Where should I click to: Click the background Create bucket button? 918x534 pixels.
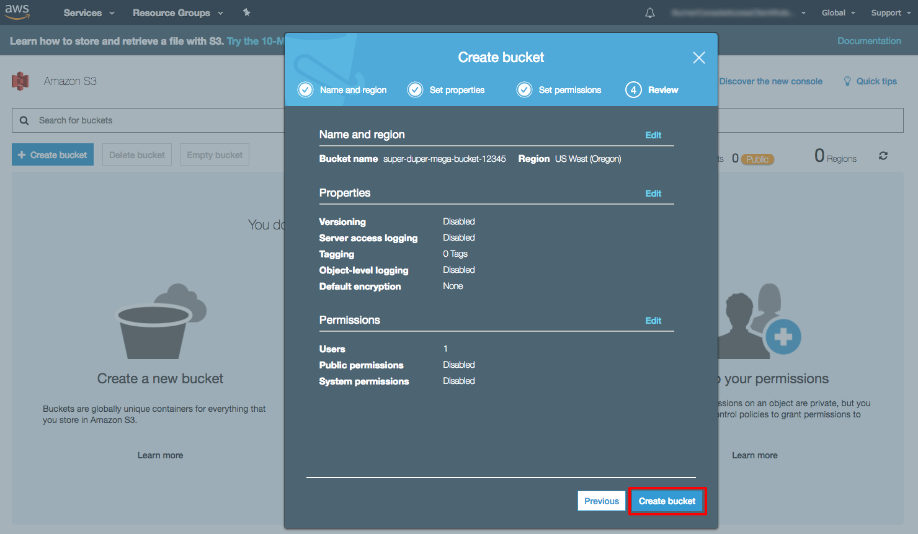(53, 155)
